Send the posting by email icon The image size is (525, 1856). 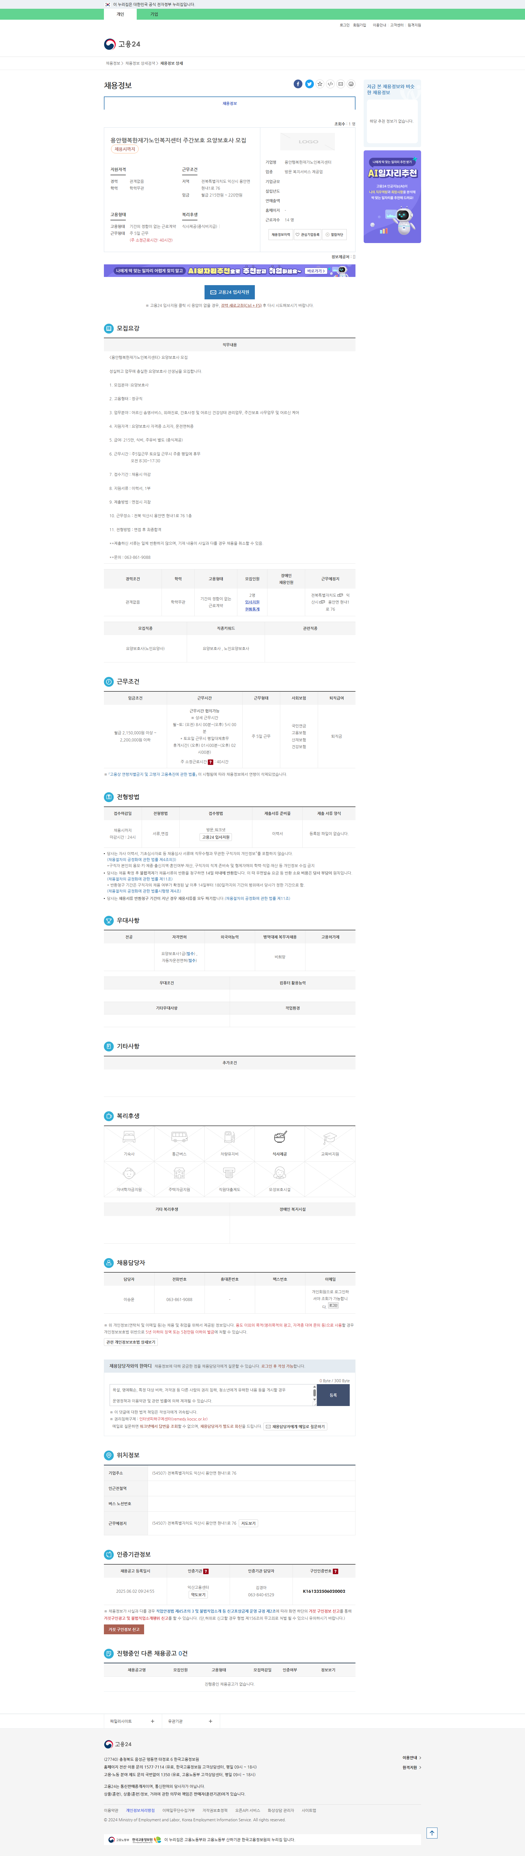tap(341, 84)
